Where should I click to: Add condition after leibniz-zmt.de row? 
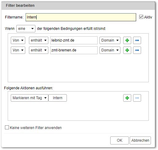coord(127,40)
